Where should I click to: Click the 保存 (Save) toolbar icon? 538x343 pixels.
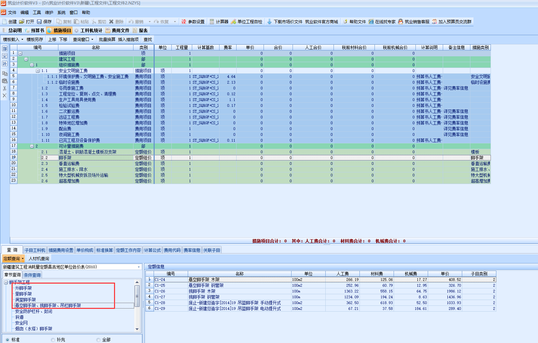pos(40,22)
